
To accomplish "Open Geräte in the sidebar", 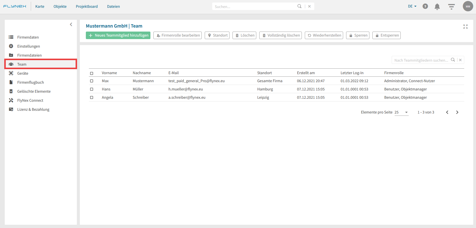I will (23, 73).
